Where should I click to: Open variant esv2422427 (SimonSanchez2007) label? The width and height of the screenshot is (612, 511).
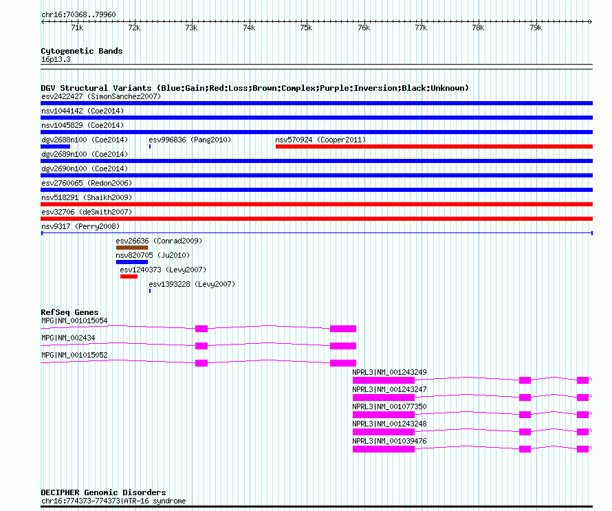click(x=101, y=96)
